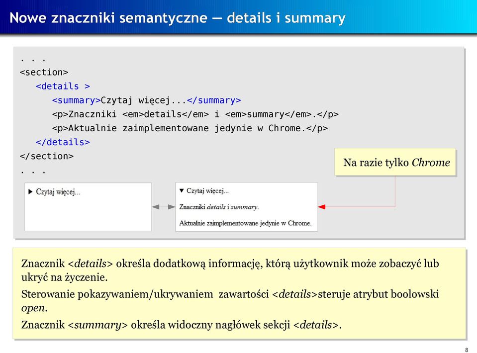Click the slide title "Nowe znaczniki semantyczne"
This screenshot has height=353, width=477.
coord(108,17)
